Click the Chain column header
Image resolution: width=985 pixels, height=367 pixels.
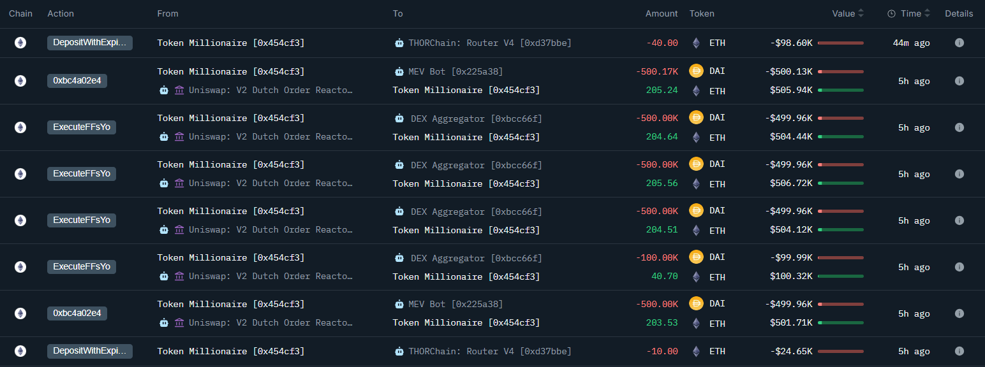[20, 13]
